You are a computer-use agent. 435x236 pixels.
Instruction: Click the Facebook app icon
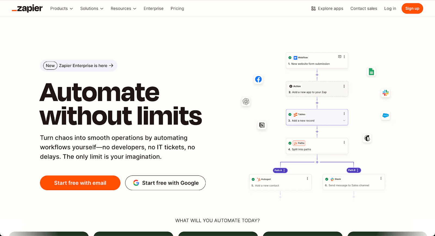click(x=258, y=79)
